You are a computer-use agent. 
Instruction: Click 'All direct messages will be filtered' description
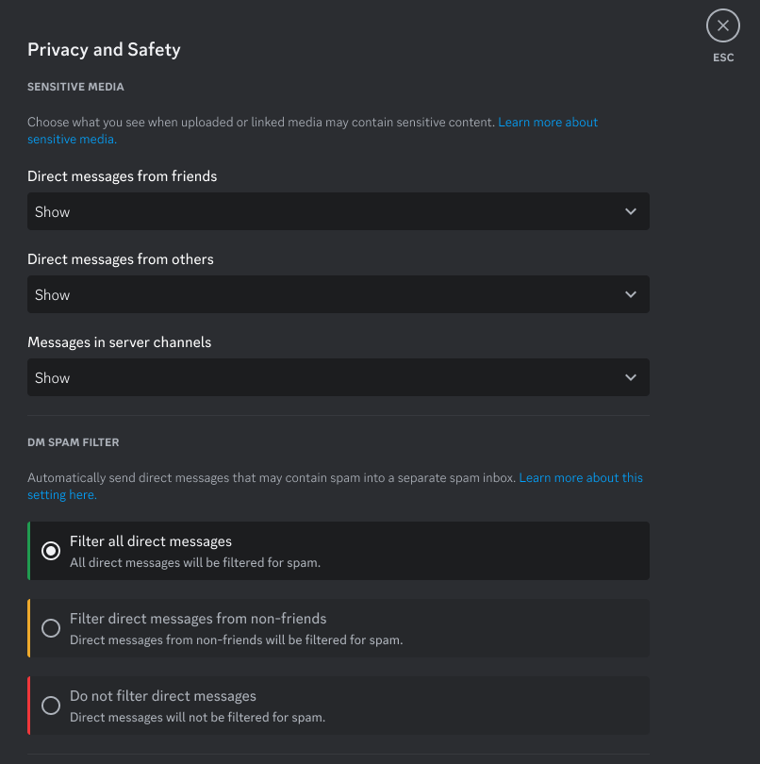pos(195,563)
